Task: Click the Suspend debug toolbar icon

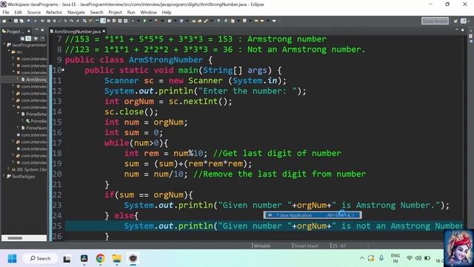Action: coord(49,21)
